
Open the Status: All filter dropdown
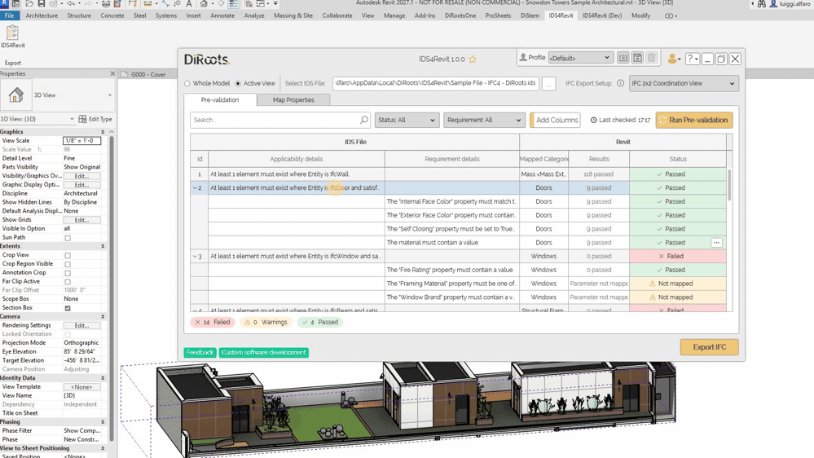(x=407, y=120)
